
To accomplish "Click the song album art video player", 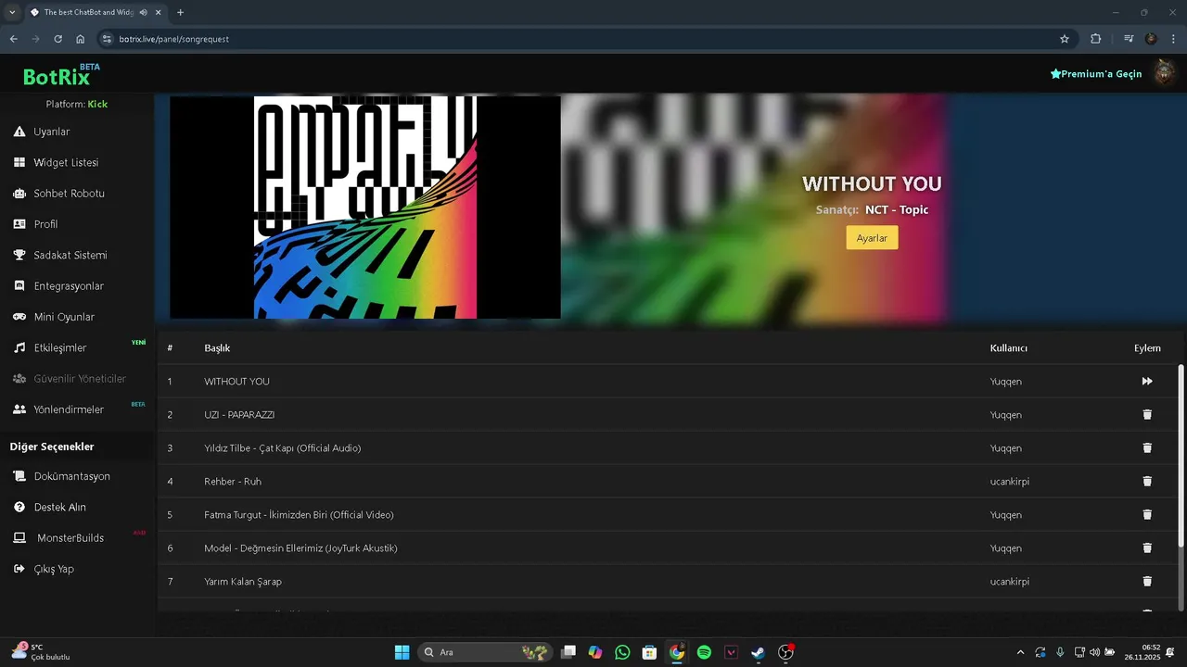I will 365,208.
